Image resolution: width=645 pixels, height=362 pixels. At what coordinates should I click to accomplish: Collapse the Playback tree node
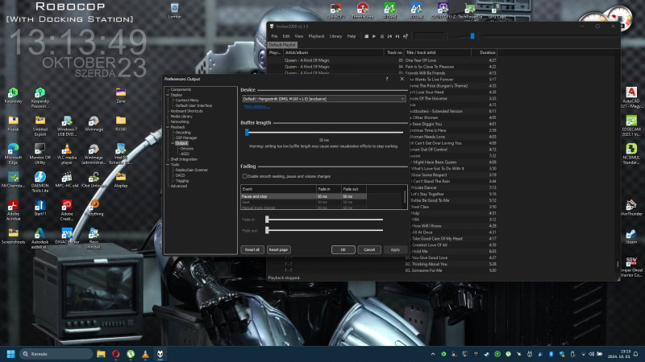coord(166,127)
